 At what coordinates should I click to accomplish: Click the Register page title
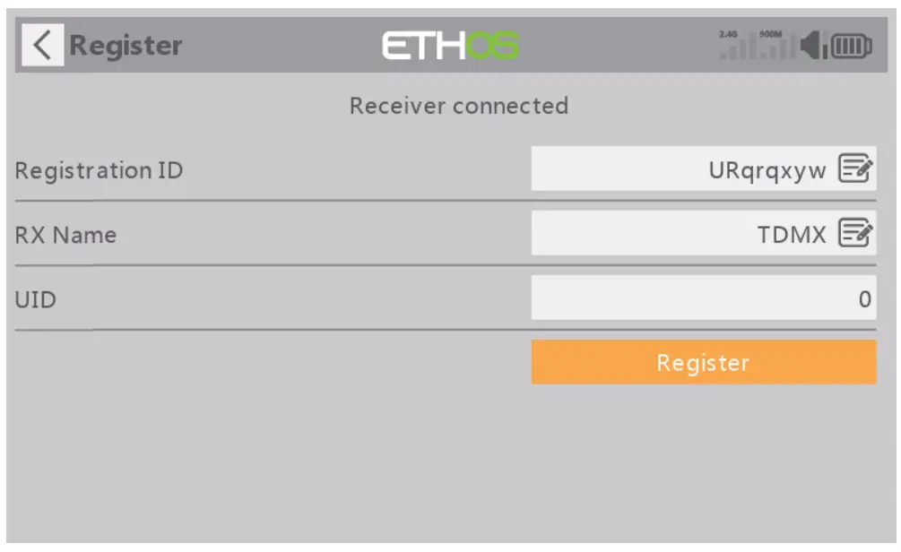126,46
